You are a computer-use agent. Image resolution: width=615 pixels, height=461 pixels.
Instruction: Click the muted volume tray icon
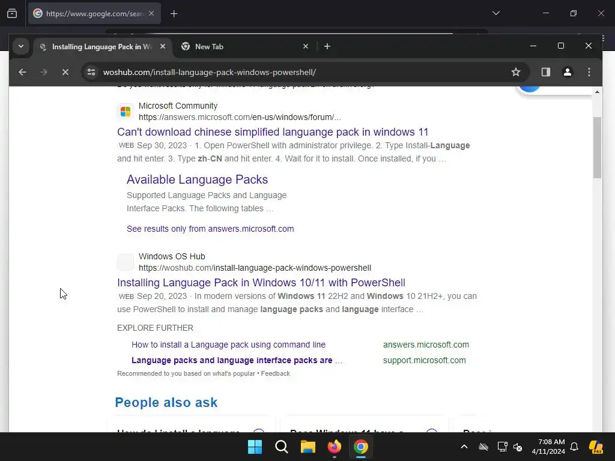(x=518, y=447)
